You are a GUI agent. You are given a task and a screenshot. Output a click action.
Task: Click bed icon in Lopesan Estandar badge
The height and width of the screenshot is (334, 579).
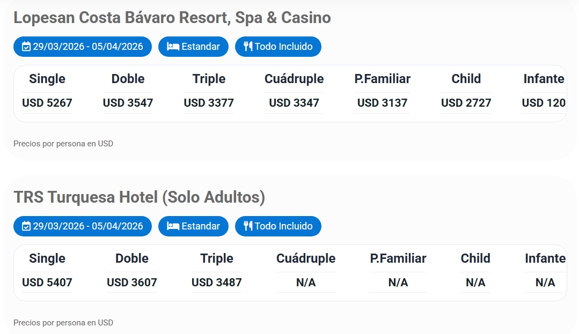(x=173, y=47)
